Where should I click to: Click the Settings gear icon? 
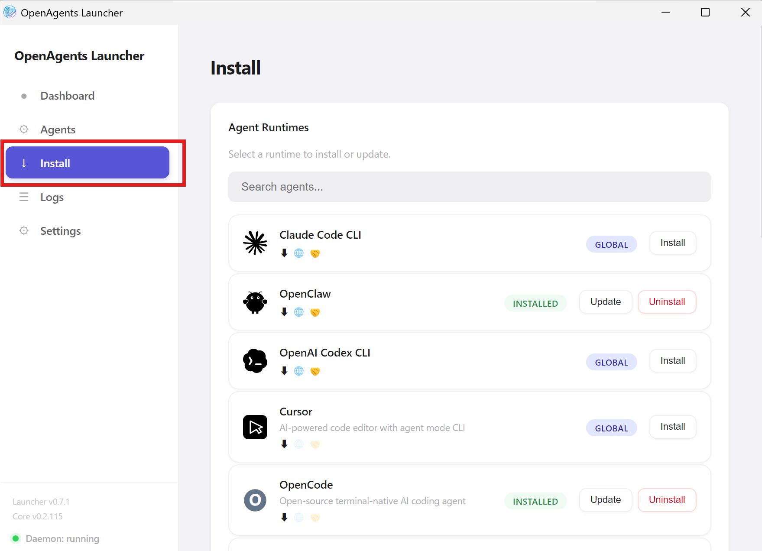[24, 230]
